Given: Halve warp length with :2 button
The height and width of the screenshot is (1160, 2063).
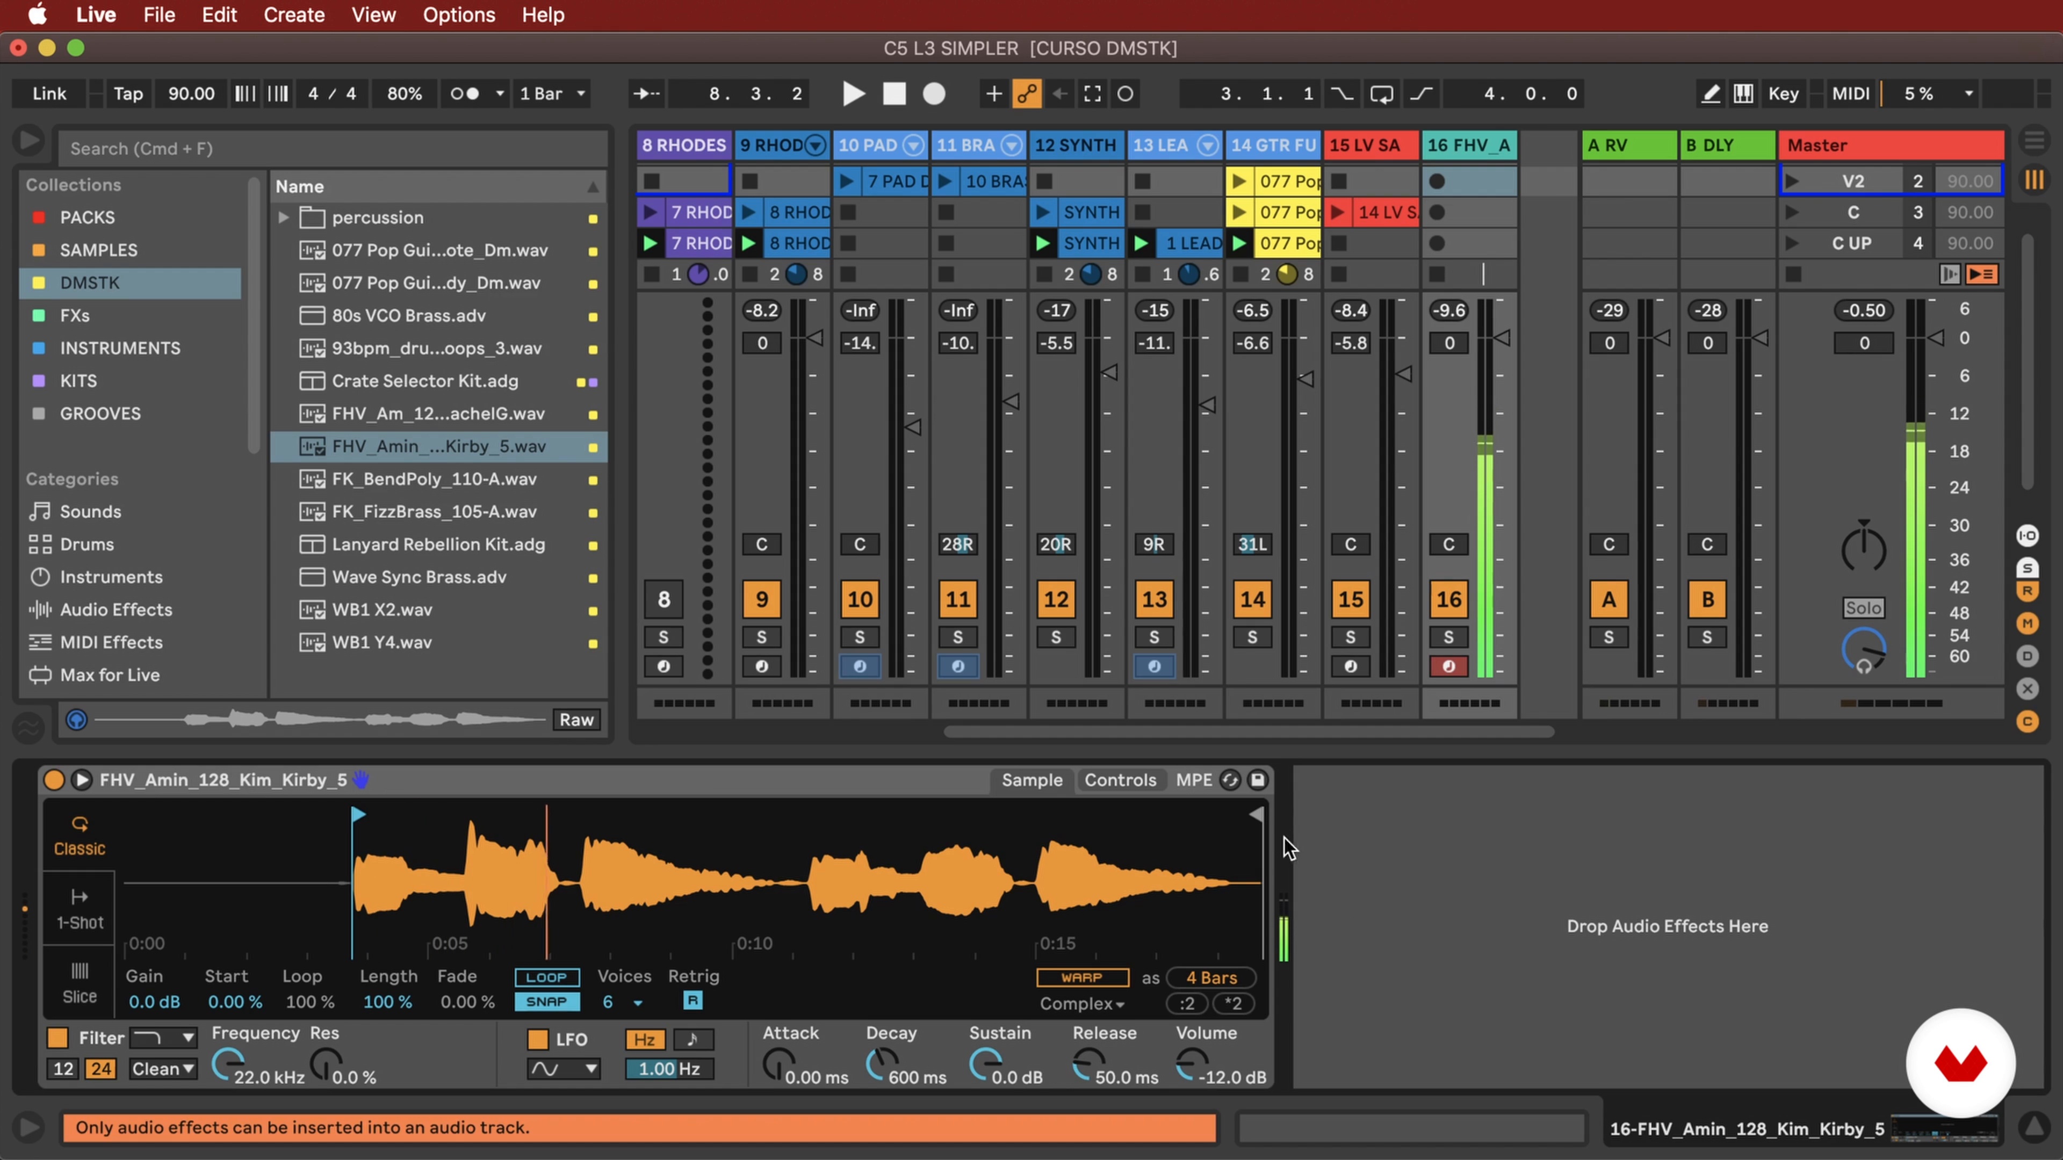Looking at the screenshot, I should point(1187,1003).
